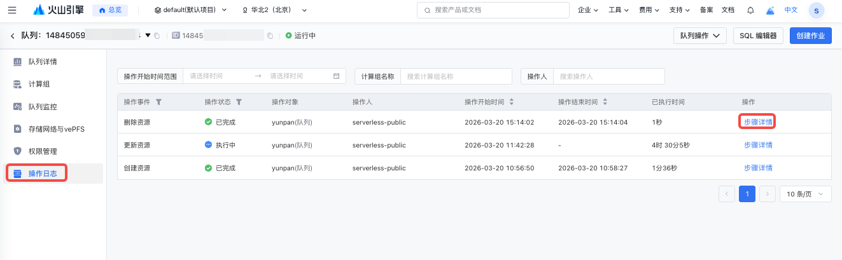The width and height of the screenshot is (842, 260).
Task: Sort by 操作结束时间 column arrows
Action: point(605,102)
